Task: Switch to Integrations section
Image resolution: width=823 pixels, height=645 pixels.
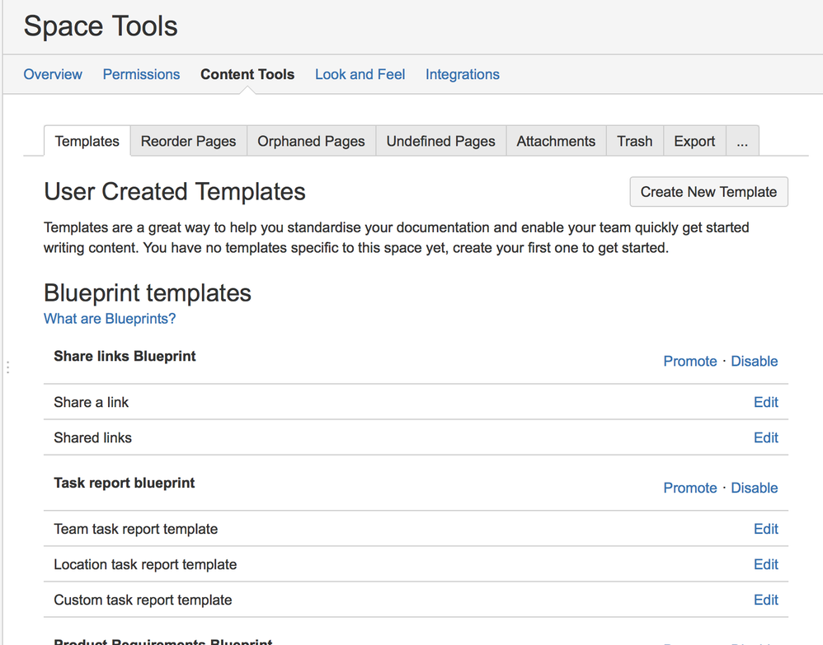Action: point(462,74)
